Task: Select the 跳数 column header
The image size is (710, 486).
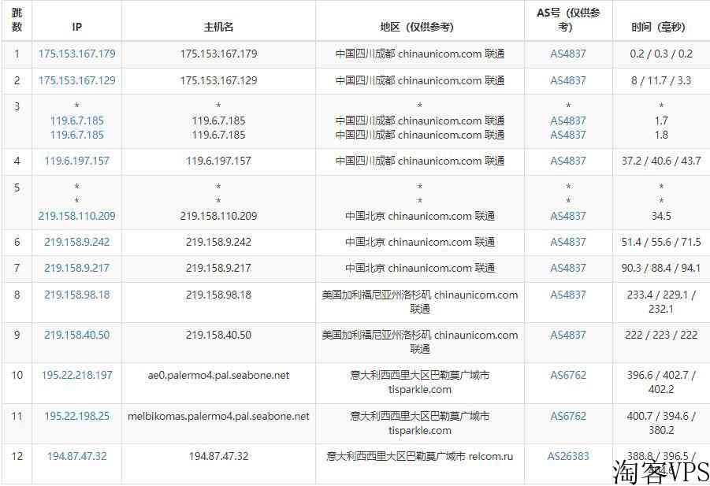Action: pyautogui.click(x=17, y=20)
